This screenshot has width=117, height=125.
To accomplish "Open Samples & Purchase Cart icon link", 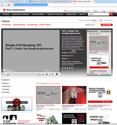I will tap(65, 11).
